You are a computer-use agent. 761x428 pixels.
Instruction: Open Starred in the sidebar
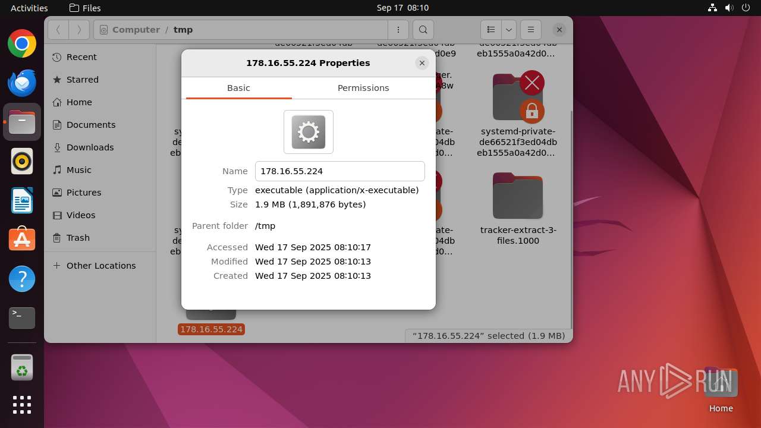coord(100,80)
